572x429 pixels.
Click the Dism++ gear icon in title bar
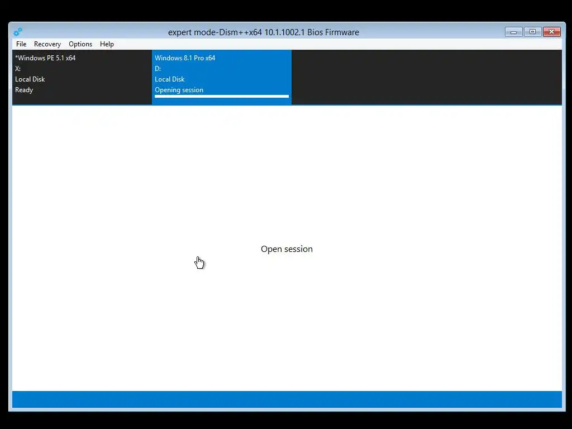[x=17, y=32]
